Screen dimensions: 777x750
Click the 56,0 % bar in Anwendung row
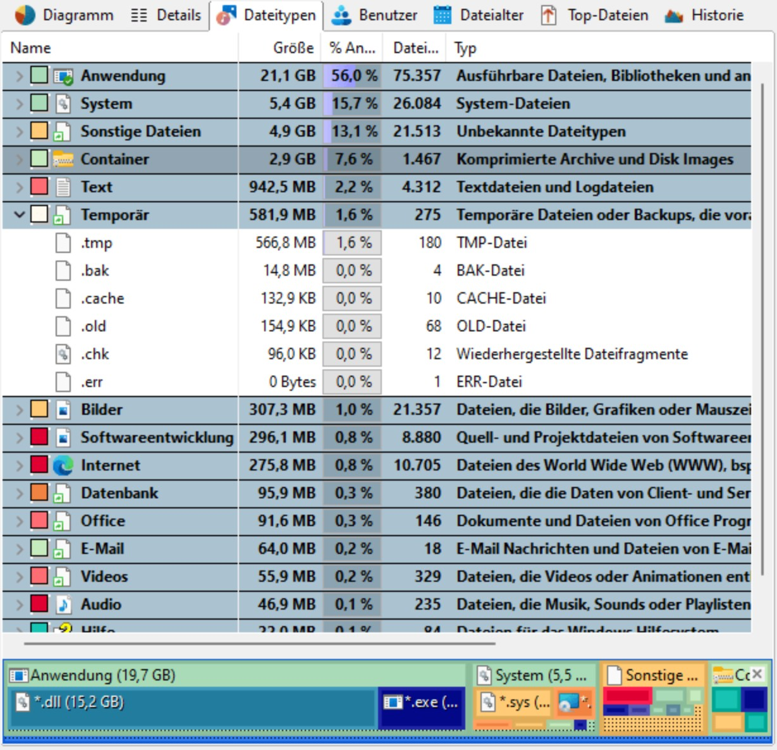[x=353, y=76]
